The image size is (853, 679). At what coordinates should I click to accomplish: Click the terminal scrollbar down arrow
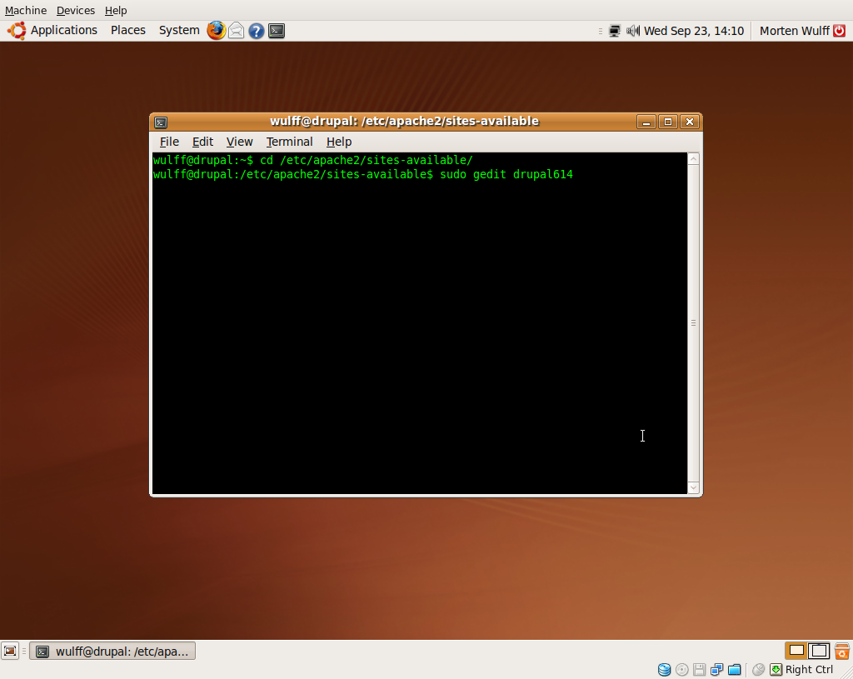pos(694,488)
